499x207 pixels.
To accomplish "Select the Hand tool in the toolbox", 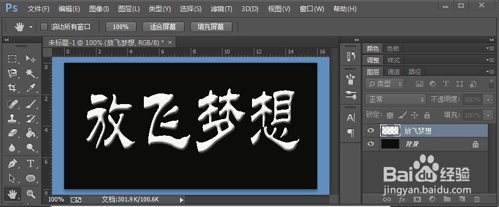I will [x=12, y=194].
